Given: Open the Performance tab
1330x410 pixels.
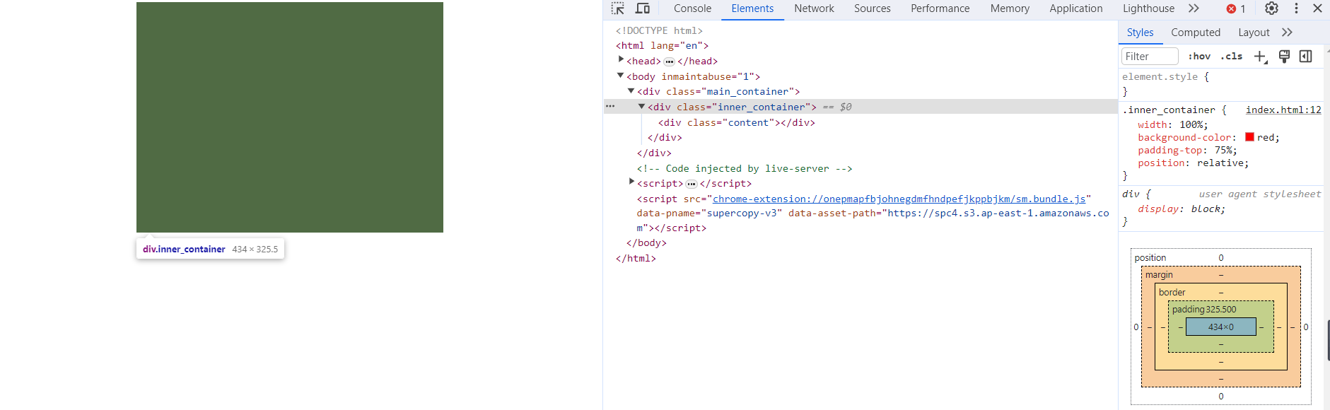Looking at the screenshot, I should pos(940,8).
